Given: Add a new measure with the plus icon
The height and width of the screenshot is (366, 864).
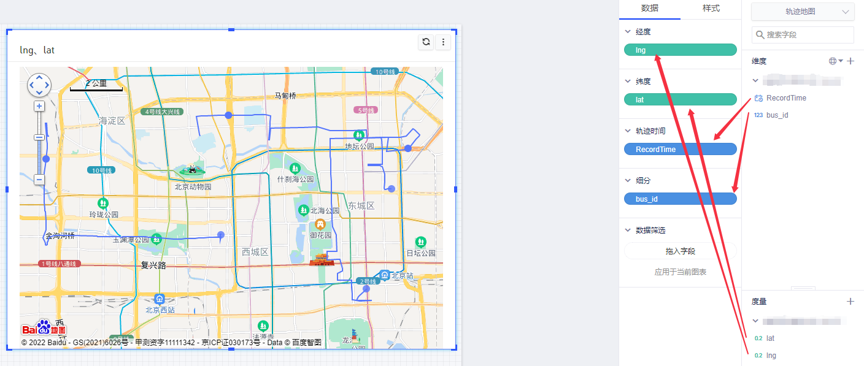Looking at the screenshot, I should (850, 302).
